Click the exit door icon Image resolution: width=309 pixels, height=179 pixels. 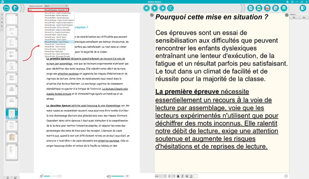click(x=302, y=8)
